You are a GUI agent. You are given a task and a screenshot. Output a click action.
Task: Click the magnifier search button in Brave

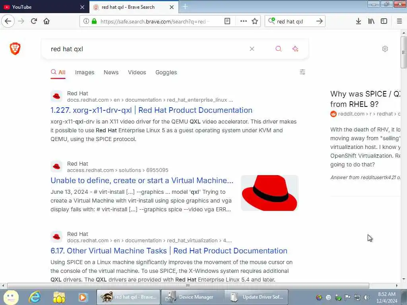(x=279, y=49)
